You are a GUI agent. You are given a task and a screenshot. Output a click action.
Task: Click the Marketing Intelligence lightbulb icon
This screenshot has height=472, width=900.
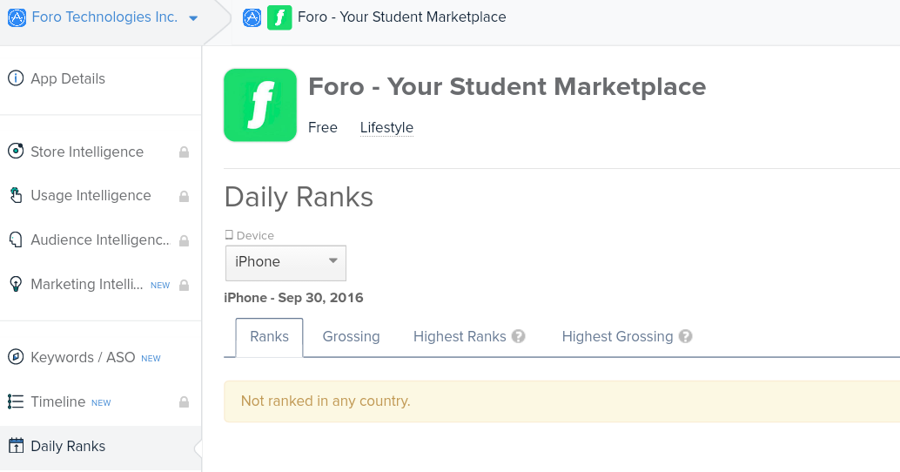pyautogui.click(x=16, y=284)
